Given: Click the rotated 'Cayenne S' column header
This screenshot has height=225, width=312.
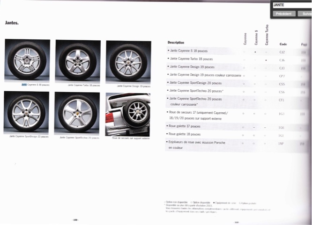Looking at the screenshot, I should pyautogui.click(x=256, y=37).
